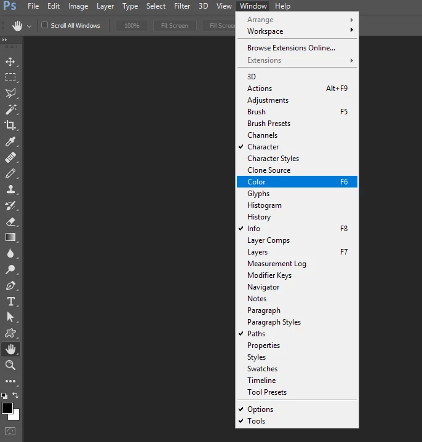Select the Custom Shape tool
The width and height of the screenshot is (422, 442).
10,333
